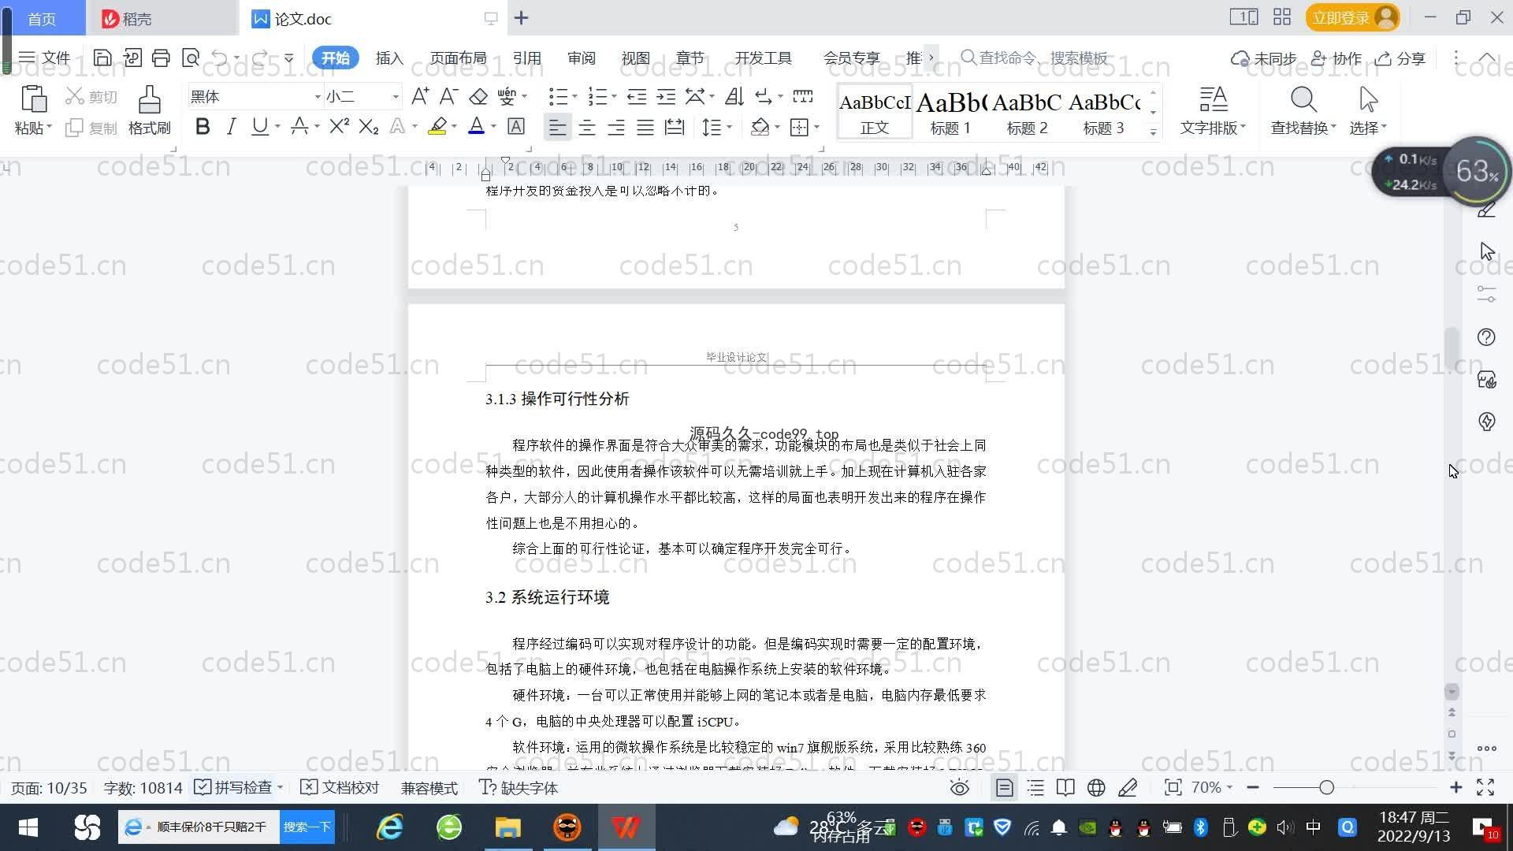
Task: Click the Undo arrow
Action: (x=220, y=58)
